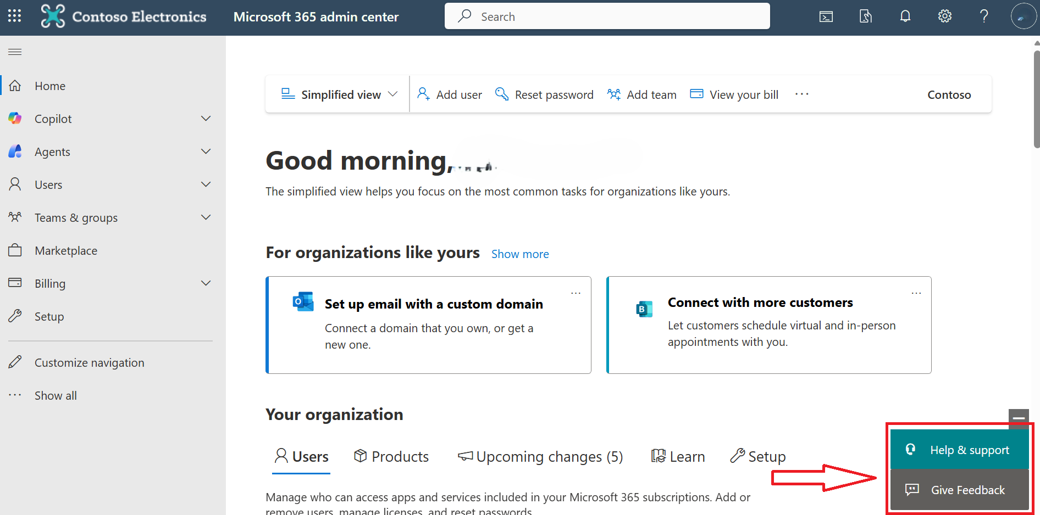Open the Upcoming changes (5) tab

[540, 457]
